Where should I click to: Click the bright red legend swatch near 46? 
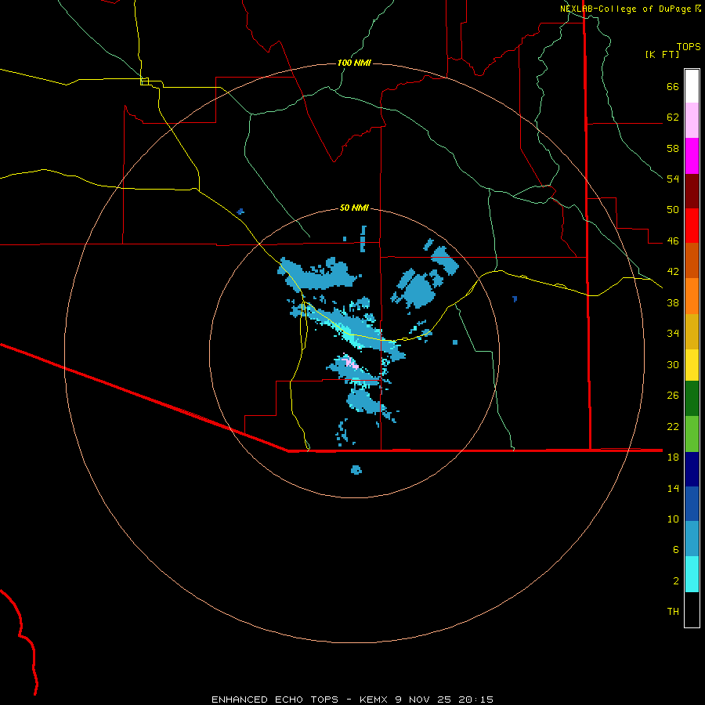[692, 226]
